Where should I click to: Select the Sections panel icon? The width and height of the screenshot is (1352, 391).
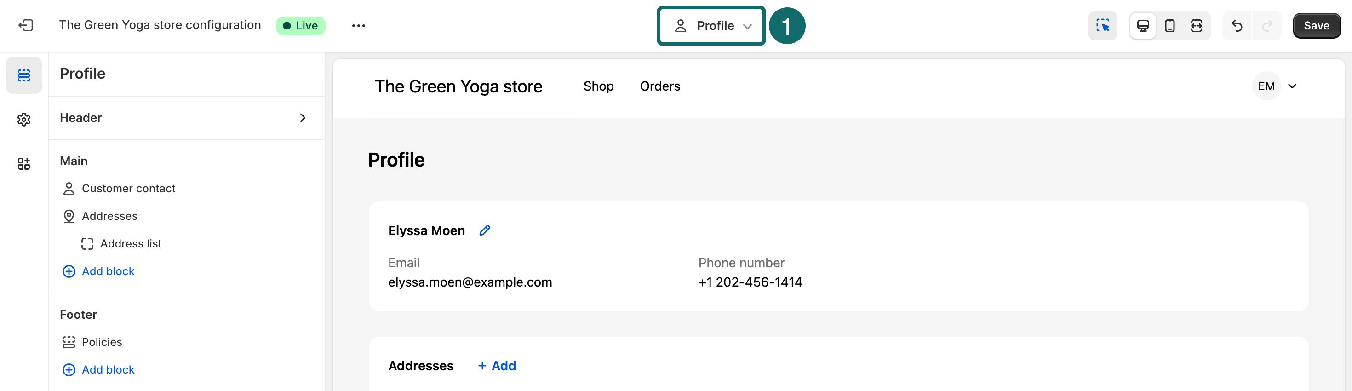tap(23, 75)
